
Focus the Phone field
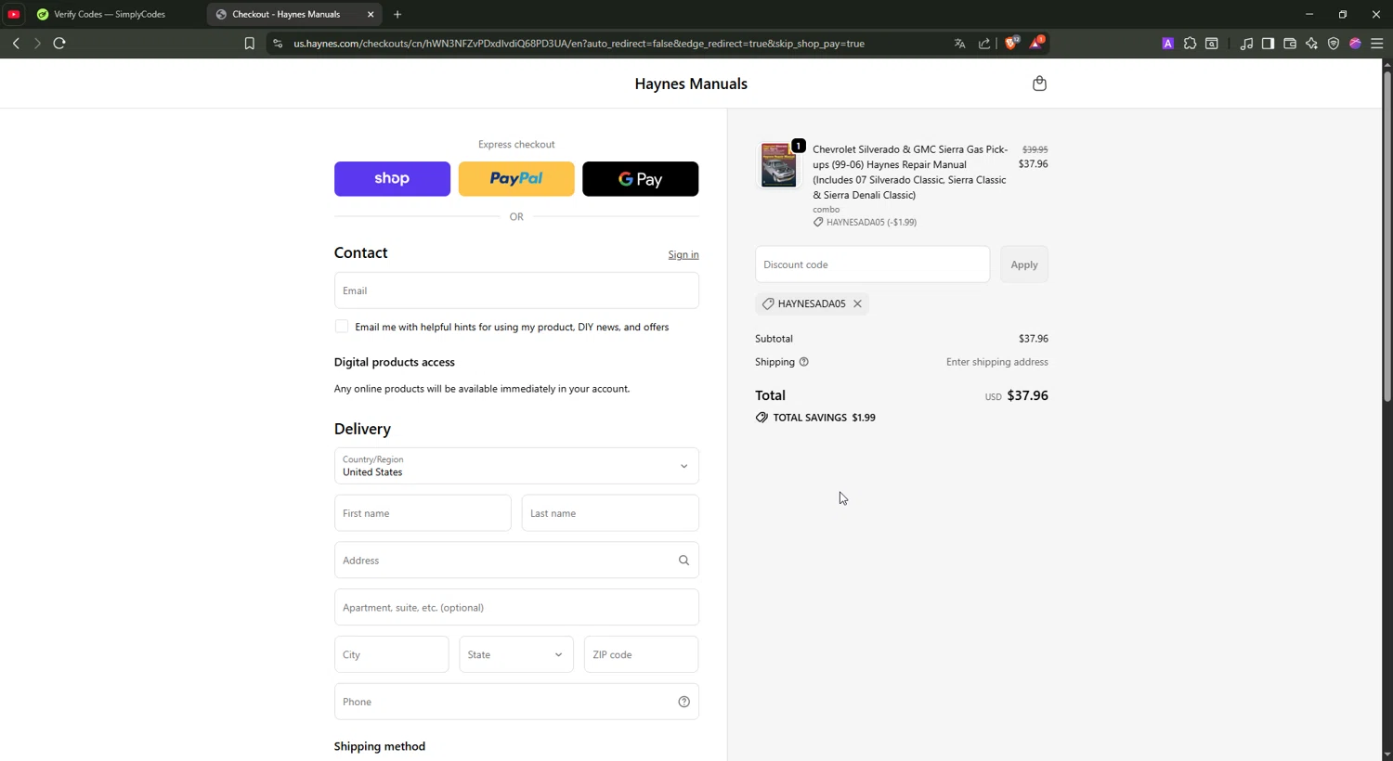pyautogui.click(x=516, y=702)
